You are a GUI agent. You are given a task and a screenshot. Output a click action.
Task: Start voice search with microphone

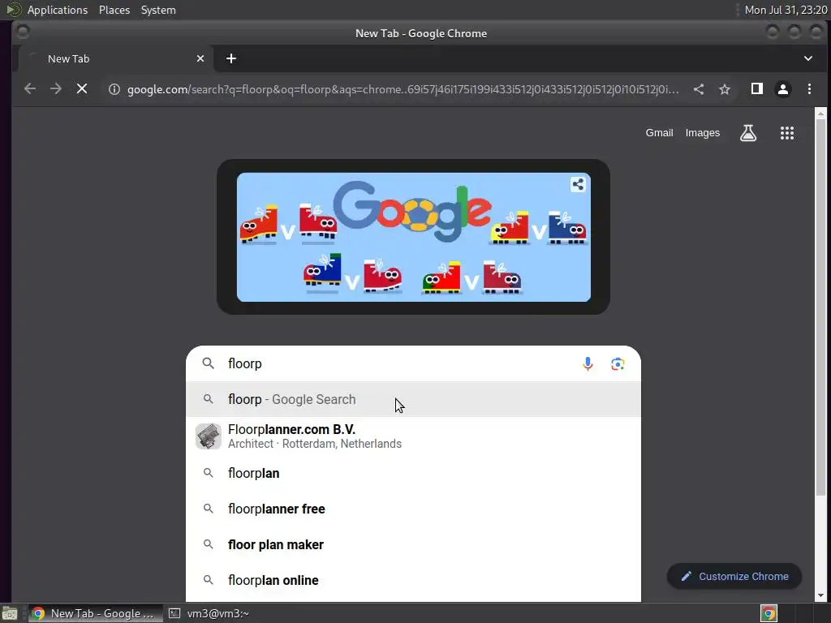pyautogui.click(x=588, y=364)
